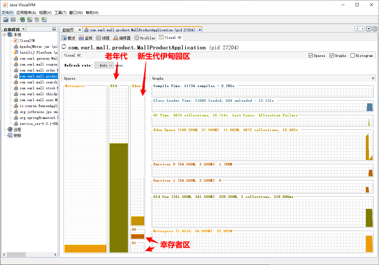Screen dimensions: 379x265
Task: Select the Visual GC tab
Action: (x=170, y=37)
